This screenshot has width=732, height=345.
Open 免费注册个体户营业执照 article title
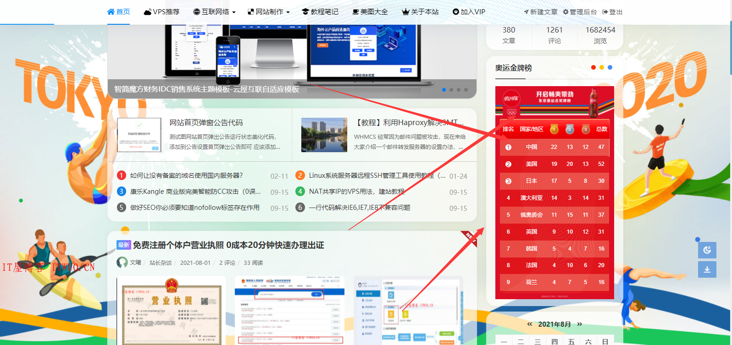pos(228,245)
